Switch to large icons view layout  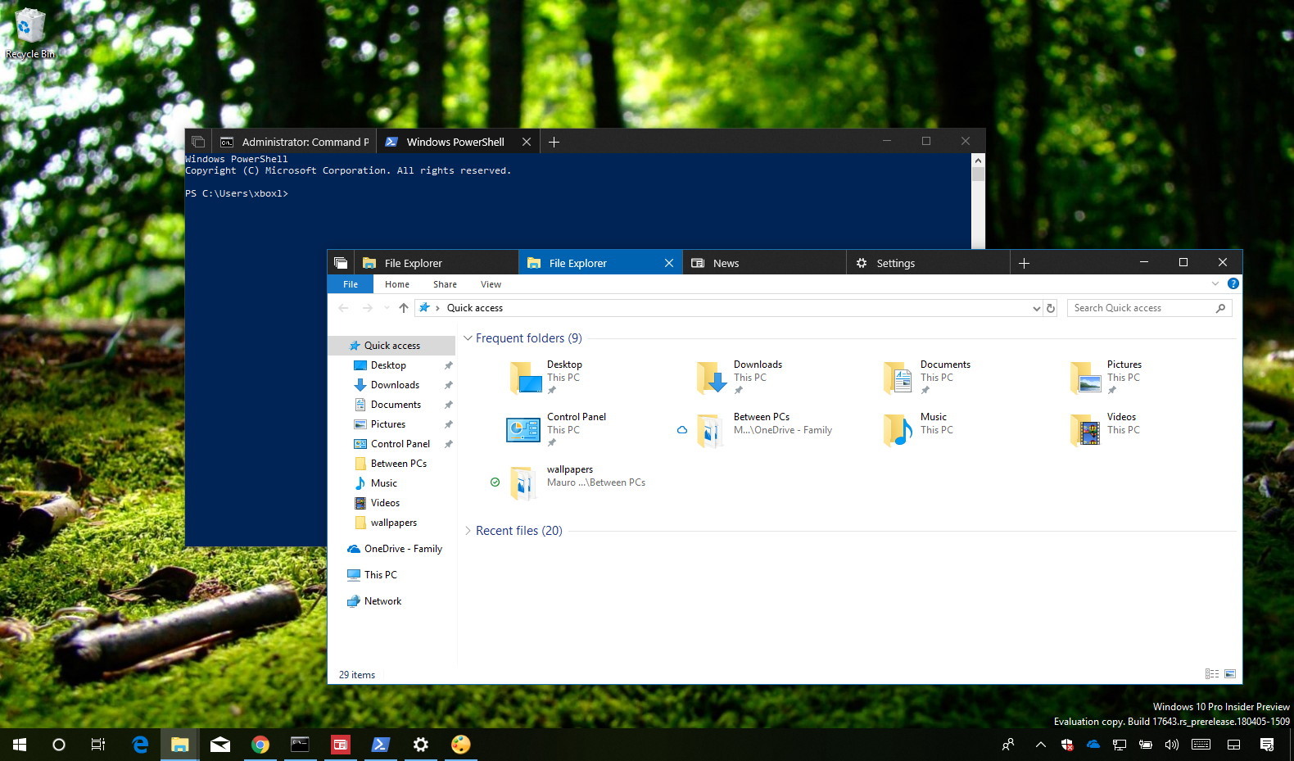tap(1230, 674)
